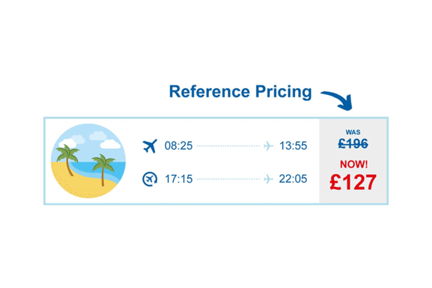Screen dimensions: 432x288
Task: Click the Reference Pricing heading
Action: click(x=241, y=91)
